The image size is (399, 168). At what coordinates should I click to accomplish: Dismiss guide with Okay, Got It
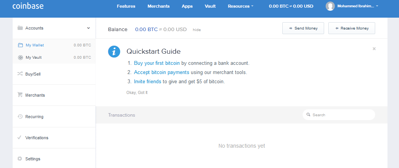[137, 92]
